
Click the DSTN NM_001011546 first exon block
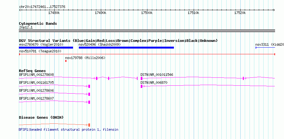click(x=141, y=78)
